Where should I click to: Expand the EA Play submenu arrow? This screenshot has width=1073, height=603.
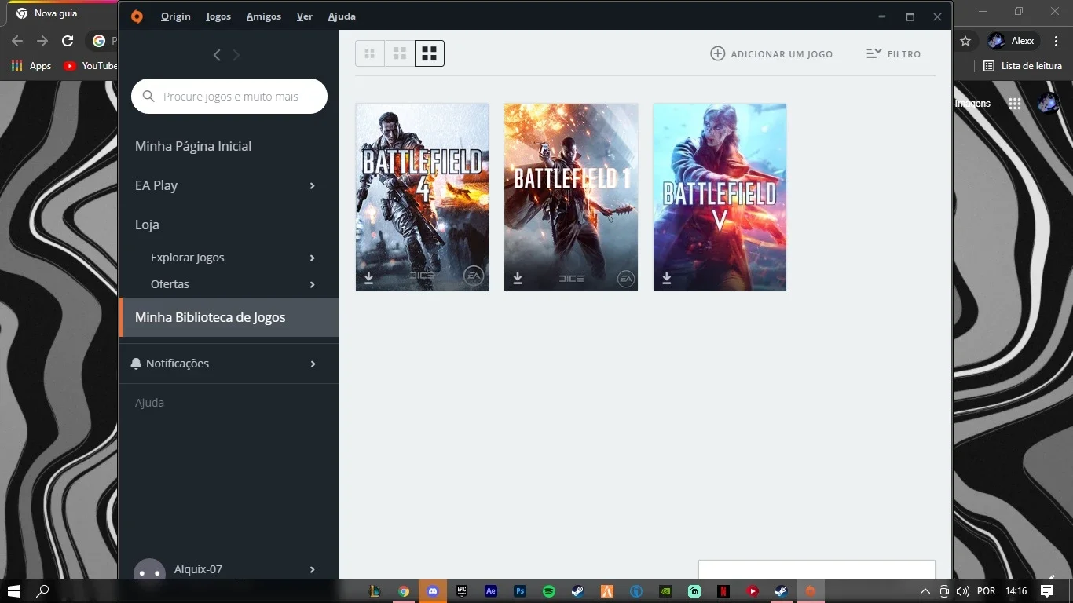[x=312, y=186]
